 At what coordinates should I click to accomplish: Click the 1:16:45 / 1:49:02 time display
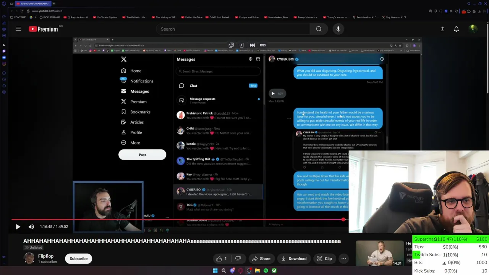[x=54, y=226]
